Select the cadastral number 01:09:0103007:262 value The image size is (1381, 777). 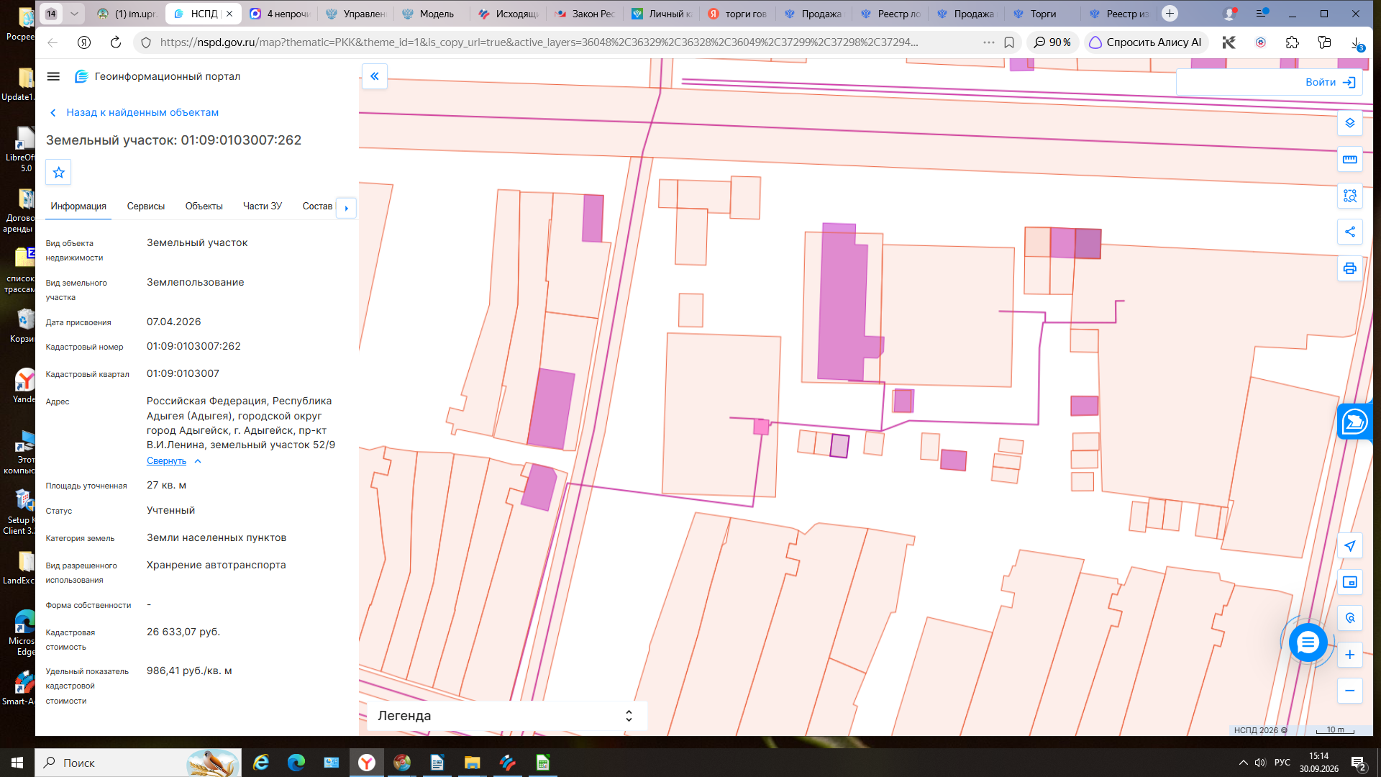193,347
